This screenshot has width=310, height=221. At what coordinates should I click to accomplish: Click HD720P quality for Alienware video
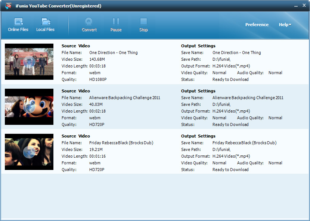click(x=97, y=124)
